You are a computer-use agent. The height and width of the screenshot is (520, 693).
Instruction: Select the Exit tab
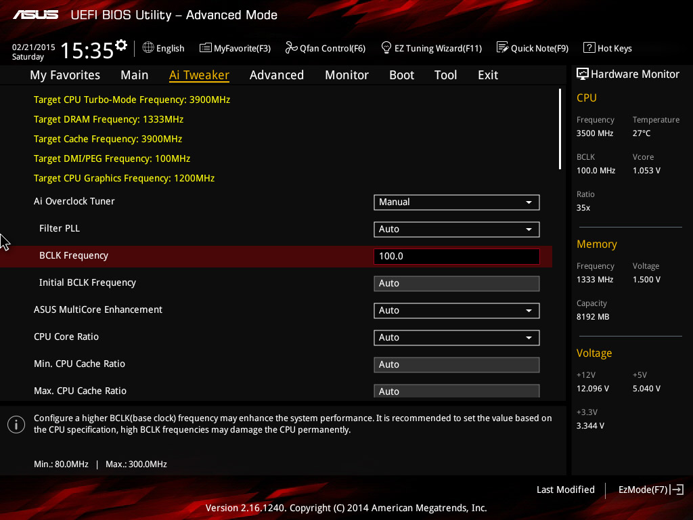488,75
